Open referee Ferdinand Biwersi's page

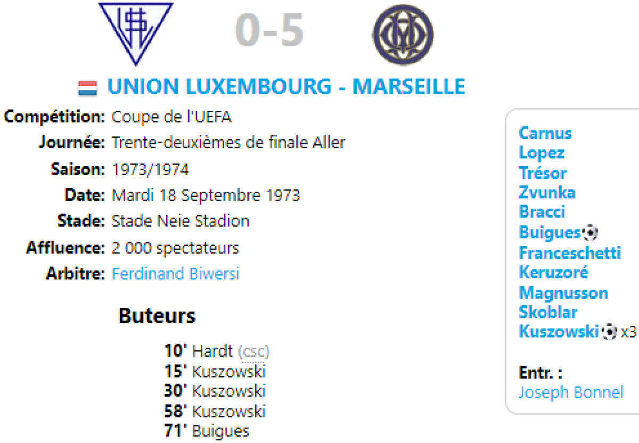pyautogui.click(x=176, y=274)
